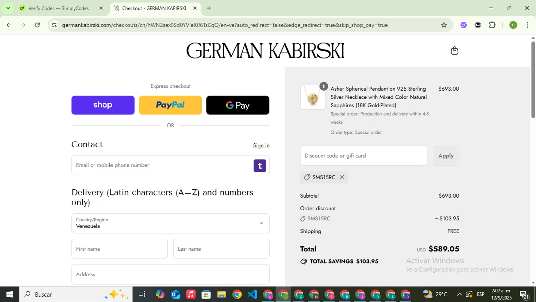Go back to the previous page
Viewport: 536px width, 302px height.
pos(9,25)
